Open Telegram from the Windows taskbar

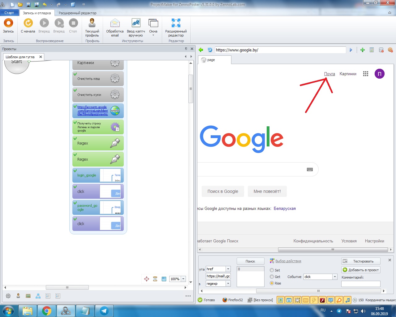pyautogui.click(x=104, y=311)
